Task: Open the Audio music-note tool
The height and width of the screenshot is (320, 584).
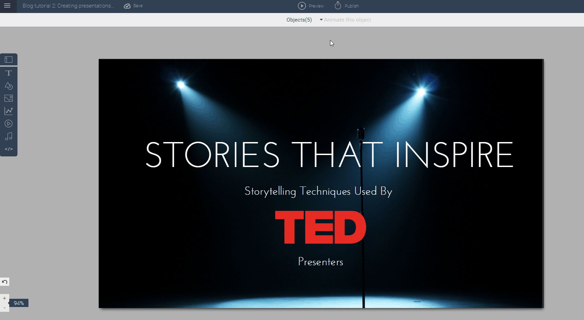Action: pos(9,136)
